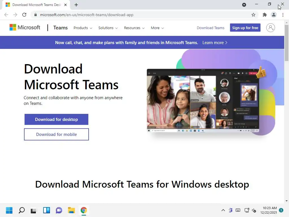Expand the Products dropdown
Image resolution: width=289 pixels, height=217 pixels.
coord(83,28)
